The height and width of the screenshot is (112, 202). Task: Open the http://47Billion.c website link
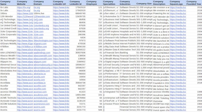pyautogui.click(x=25, y=47)
